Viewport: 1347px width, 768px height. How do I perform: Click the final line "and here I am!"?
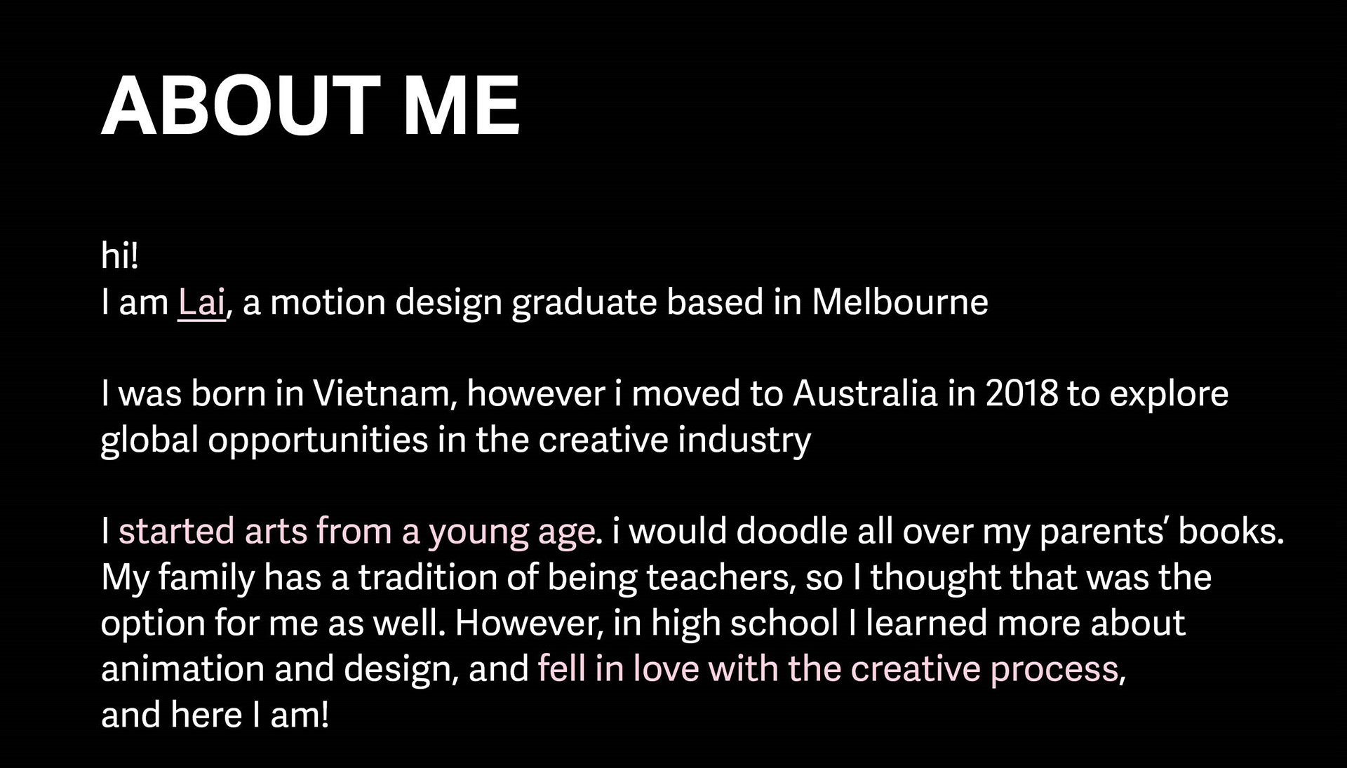215,715
